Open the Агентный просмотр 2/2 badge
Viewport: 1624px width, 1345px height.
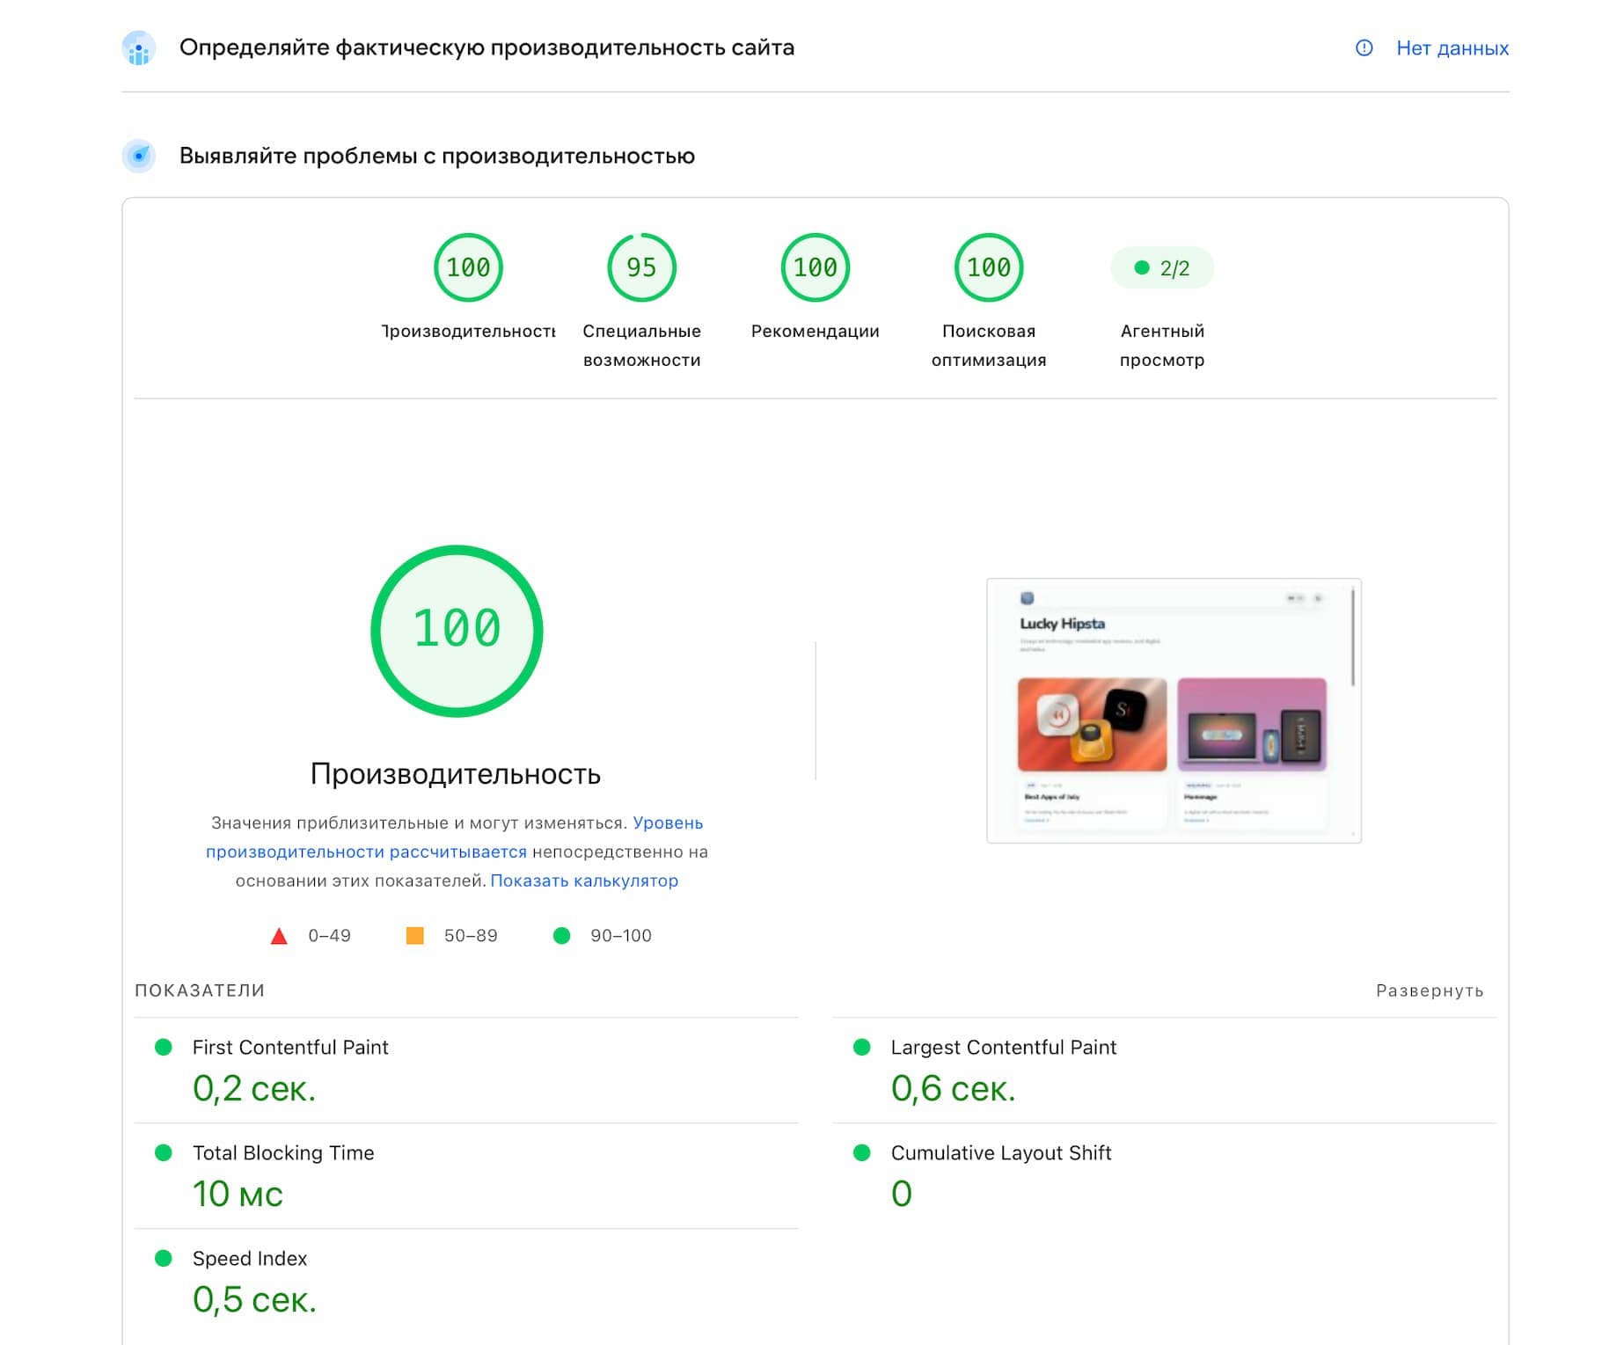(1162, 267)
